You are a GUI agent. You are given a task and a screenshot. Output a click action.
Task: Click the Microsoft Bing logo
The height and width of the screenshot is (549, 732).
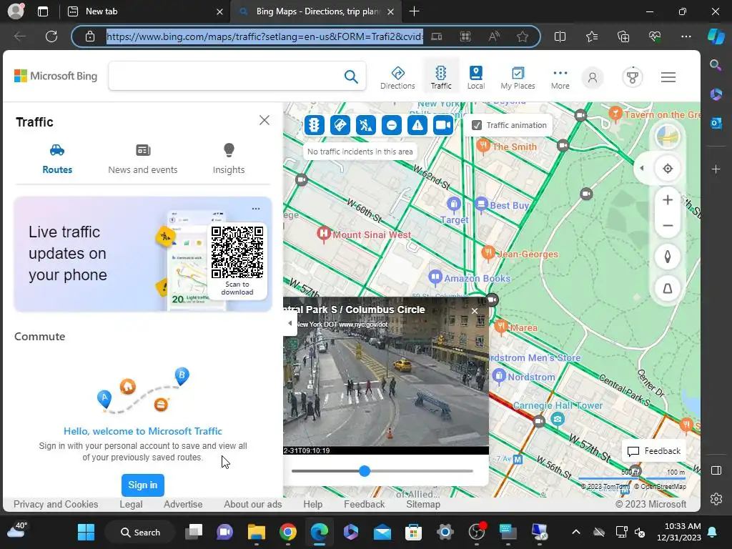[56, 76]
